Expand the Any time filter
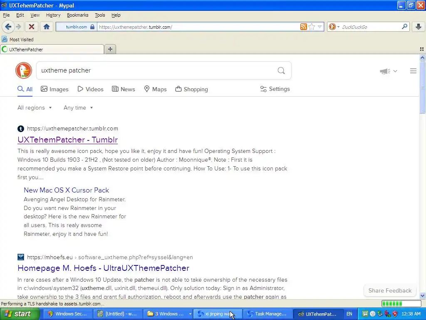 tap(78, 108)
